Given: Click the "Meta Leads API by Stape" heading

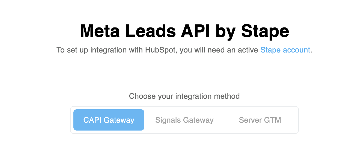Looking at the screenshot, I should 184,31.
